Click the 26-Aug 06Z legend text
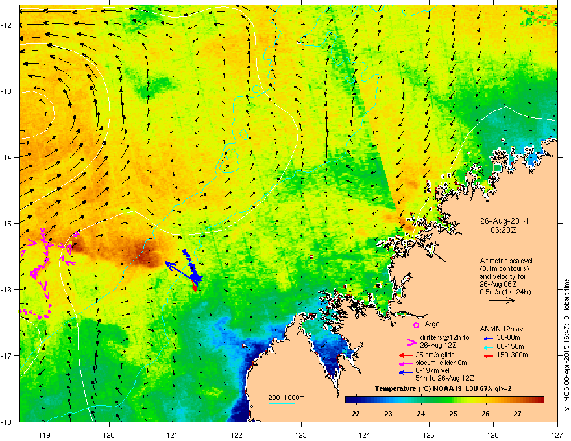 coord(498,284)
